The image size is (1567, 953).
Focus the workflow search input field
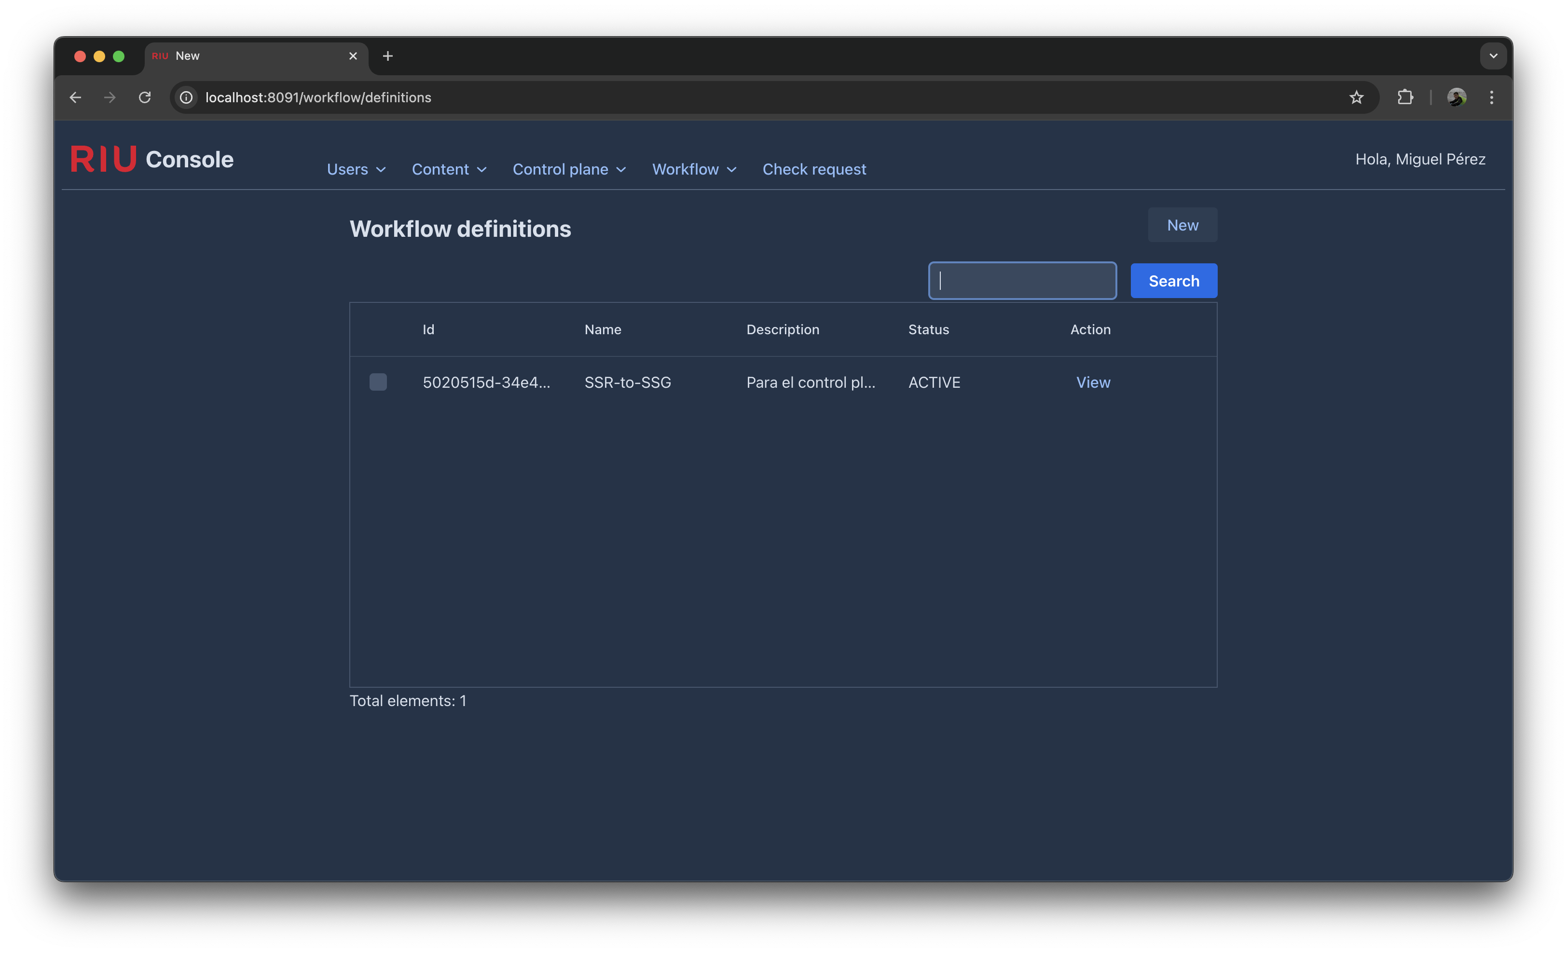pyautogui.click(x=1022, y=280)
